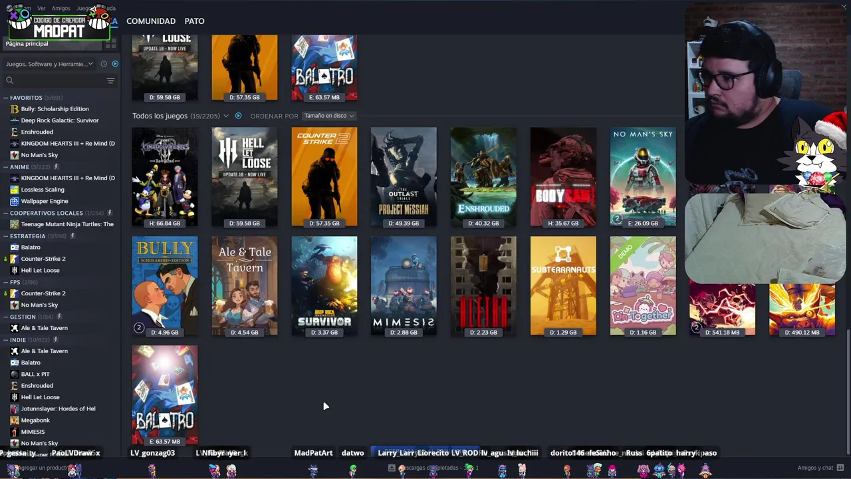This screenshot has height=479, width=851.
Task: Open Kingdom Hearts III cover thumbnail
Action: (x=165, y=177)
